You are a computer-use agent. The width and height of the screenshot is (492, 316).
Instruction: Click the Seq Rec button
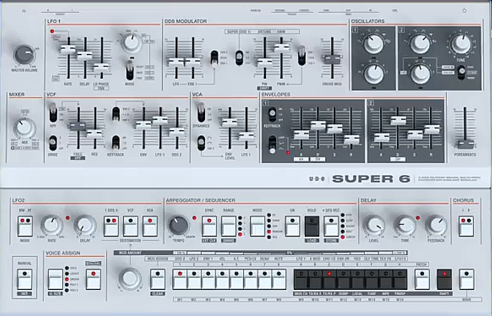(331, 226)
